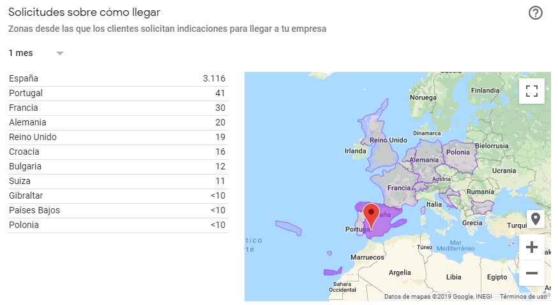Click the red business marker on map
558x305 pixels.
(x=371, y=215)
